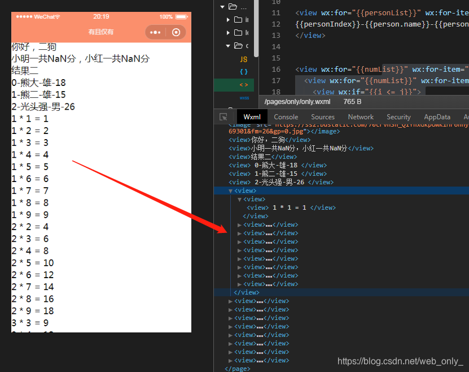Click the wx:if code on line 18
Image resolution: width=469 pixels, height=372 pixels.
(366, 92)
